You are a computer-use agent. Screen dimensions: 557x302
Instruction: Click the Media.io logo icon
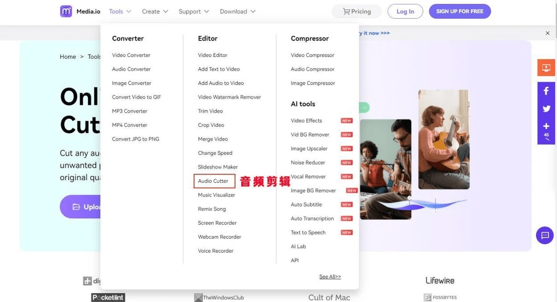(x=66, y=11)
